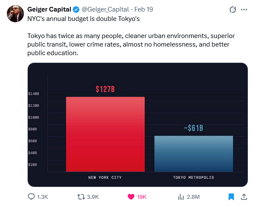255x206 pixels.
Task: Repost using the retweet arrows icon
Action: [x=81, y=197]
